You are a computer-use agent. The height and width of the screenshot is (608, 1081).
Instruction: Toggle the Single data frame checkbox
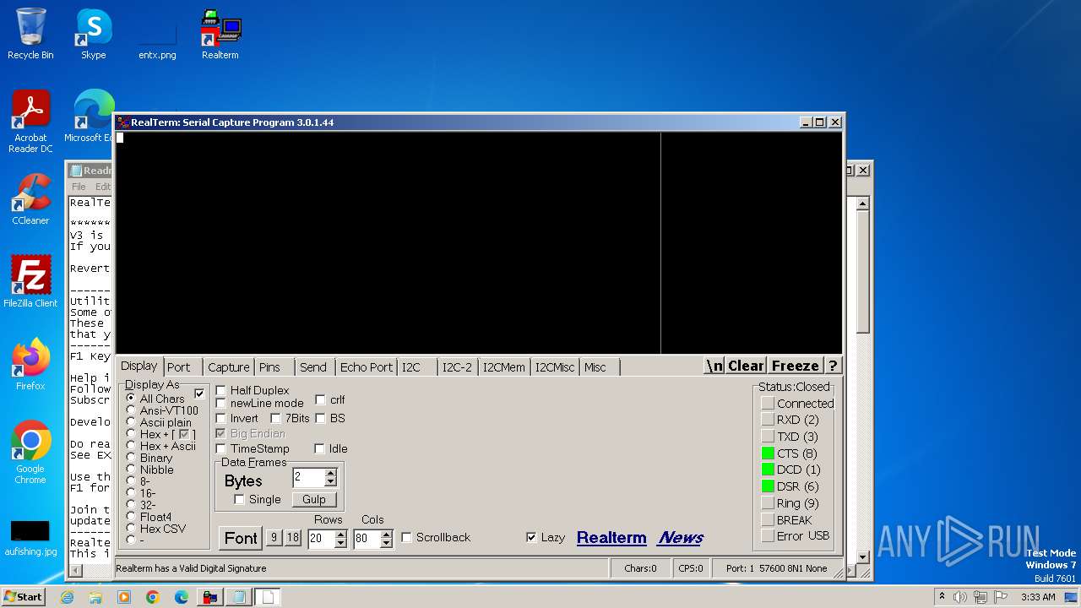(240, 499)
